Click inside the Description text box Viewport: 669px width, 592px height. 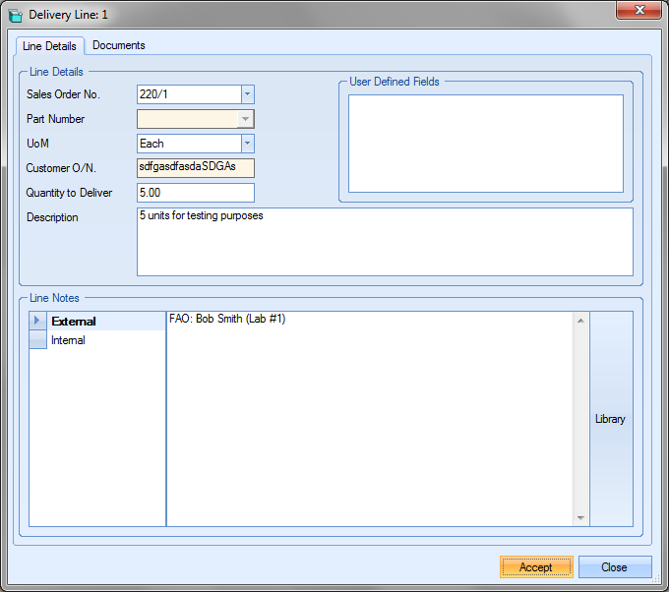click(x=384, y=241)
